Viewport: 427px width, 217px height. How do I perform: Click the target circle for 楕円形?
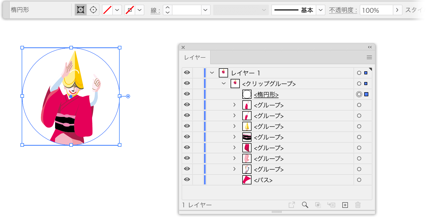(x=359, y=94)
